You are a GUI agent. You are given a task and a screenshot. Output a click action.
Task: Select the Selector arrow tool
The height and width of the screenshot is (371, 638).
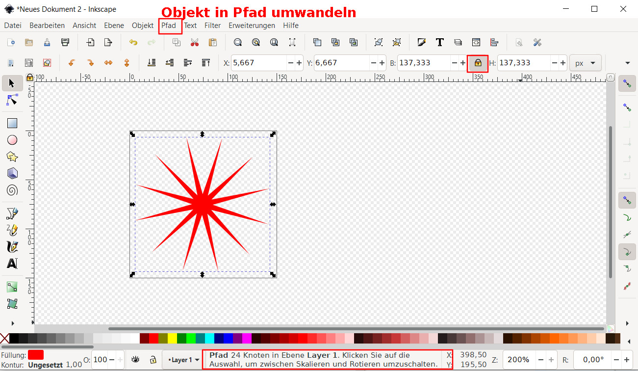[12, 83]
